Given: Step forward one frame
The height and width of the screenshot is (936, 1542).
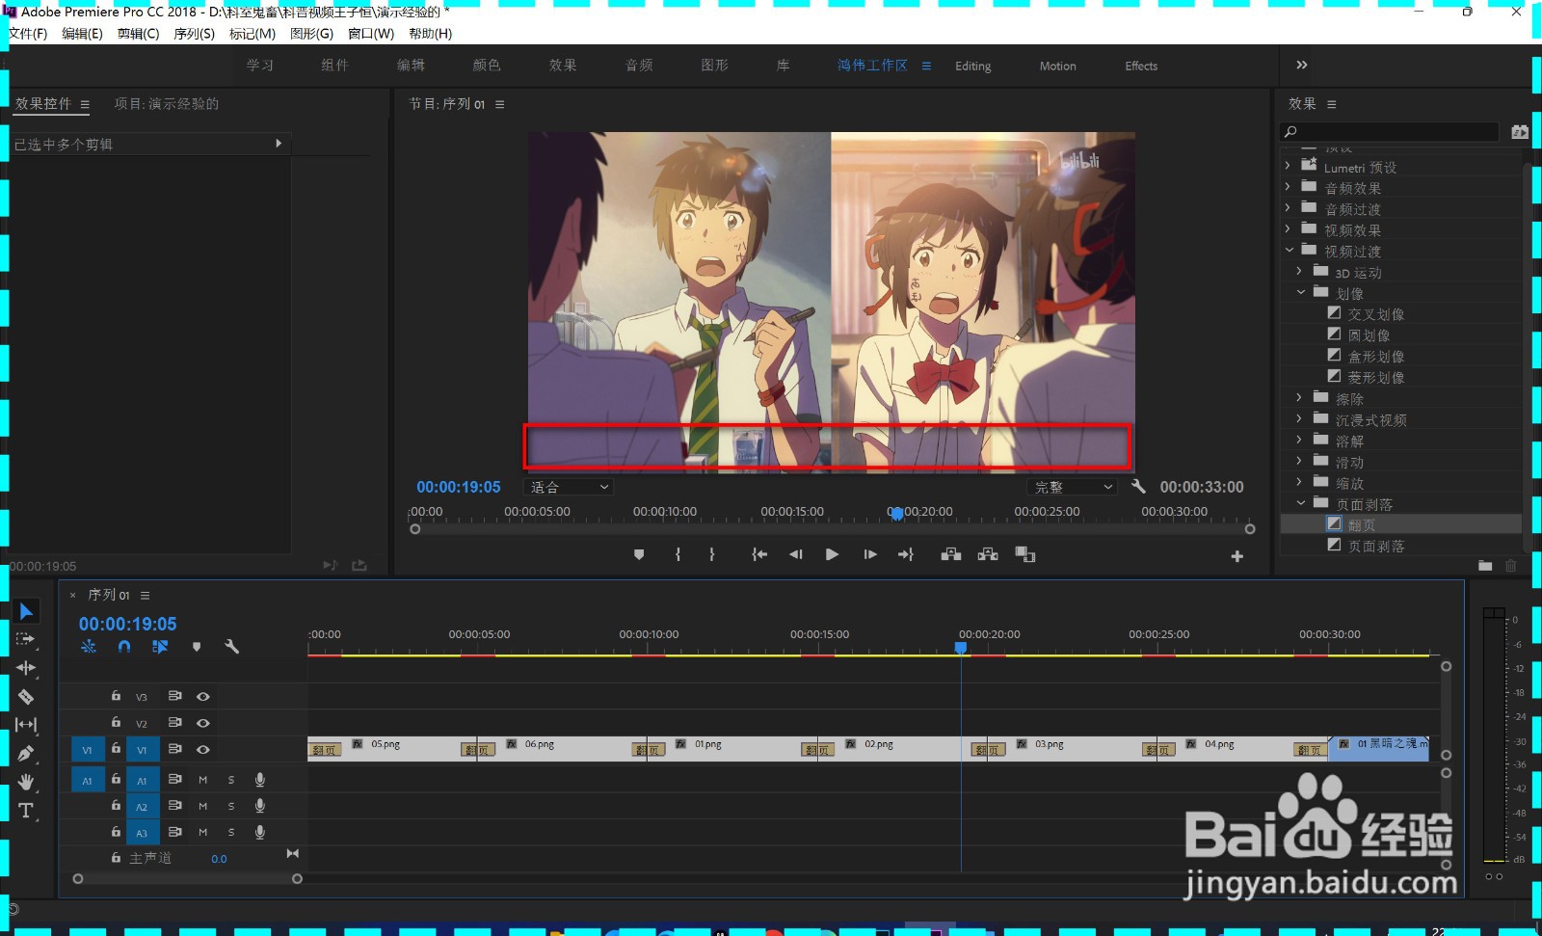Looking at the screenshot, I should pos(869,554).
